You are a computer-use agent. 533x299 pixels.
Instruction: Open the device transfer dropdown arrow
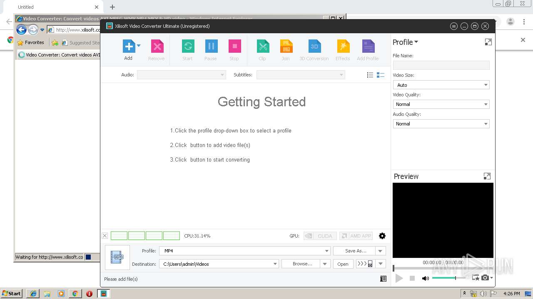(381, 264)
